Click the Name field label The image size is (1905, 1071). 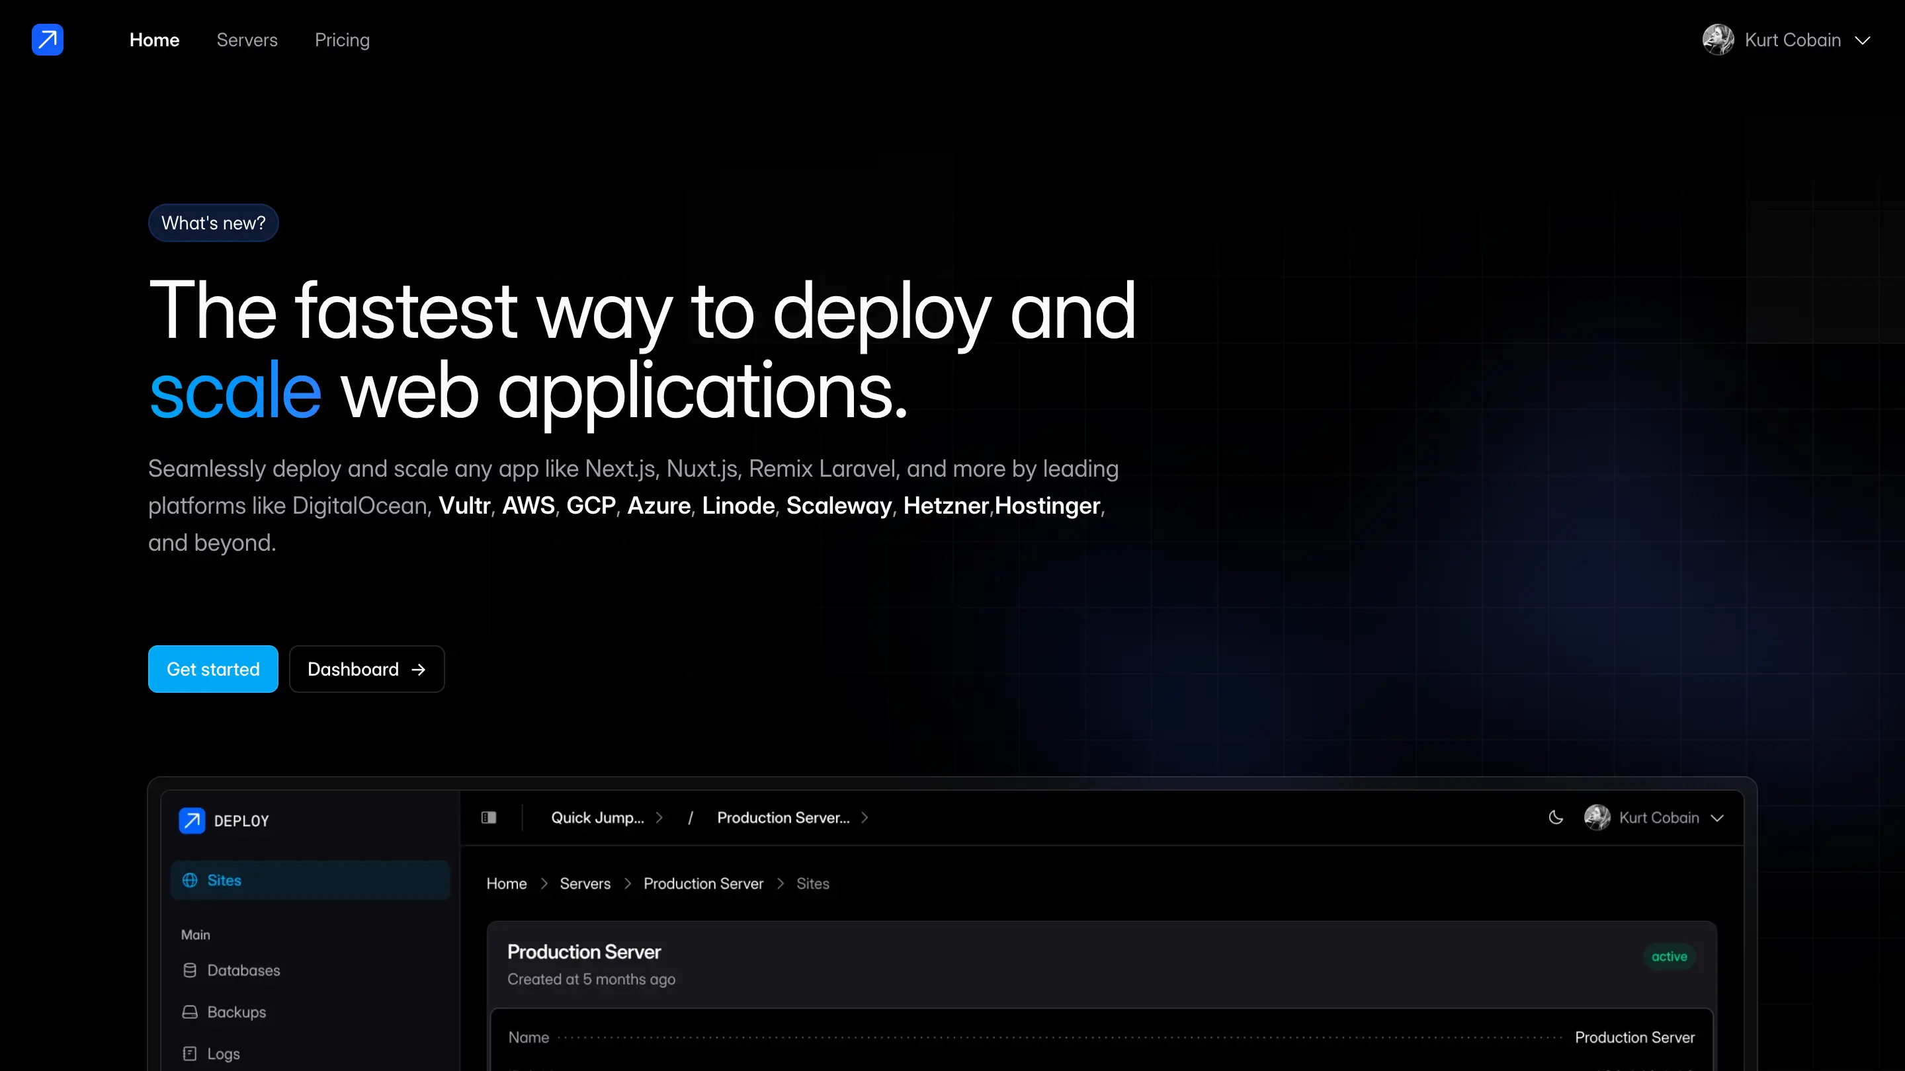point(529,1038)
